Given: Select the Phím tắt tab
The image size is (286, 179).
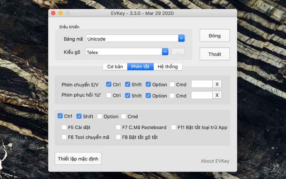Looking at the screenshot, I should [x=140, y=67].
